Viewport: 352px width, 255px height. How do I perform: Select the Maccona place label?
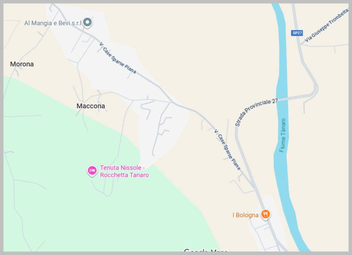coord(91,106)
